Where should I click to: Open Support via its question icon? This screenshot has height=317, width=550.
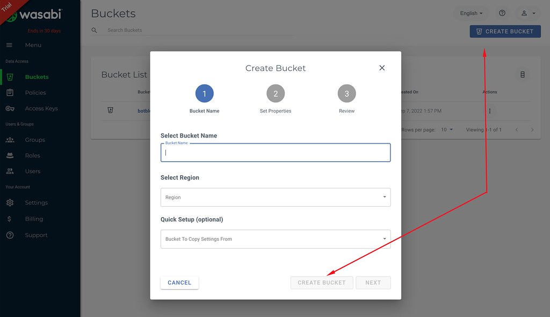[x=10, y=235]
